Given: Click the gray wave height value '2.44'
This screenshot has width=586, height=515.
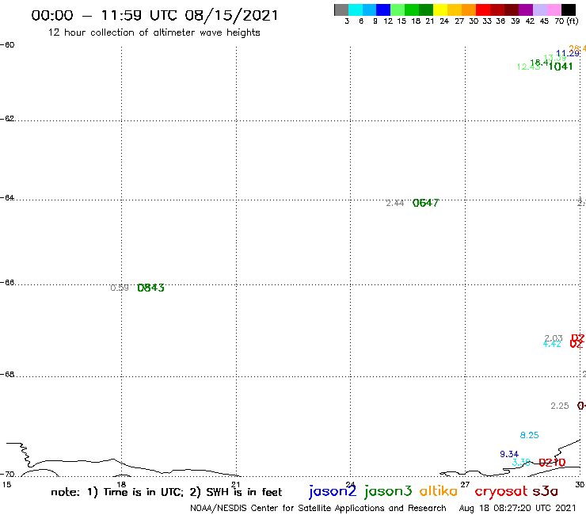Looking at the screenshot, I should pyautogui.click(x=395, y=203).
